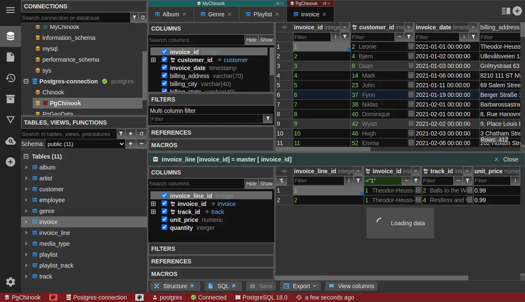
Task: Apply multi column filter funnel icon
Action: (268, 119)
